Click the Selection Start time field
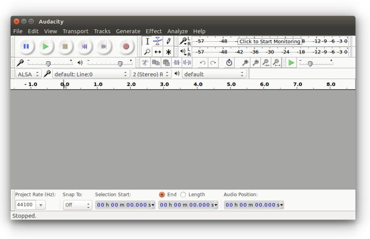Viewport: 370px width, 239px height. (x=125, y=205)
